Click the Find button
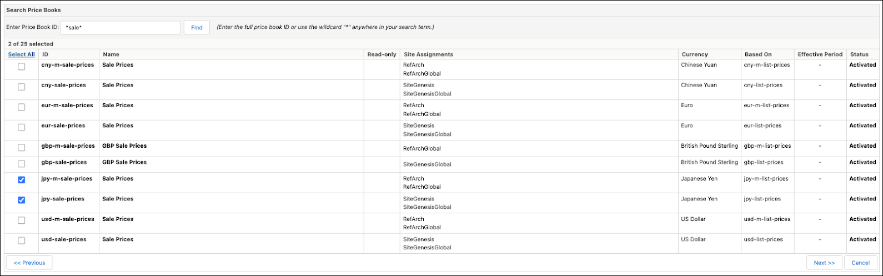Image resolution: width=883 pixels, height=276 pixels. (197, 27)
